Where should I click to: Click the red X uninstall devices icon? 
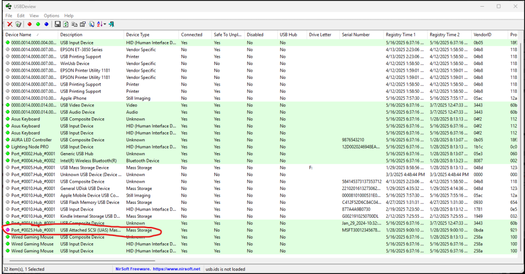coord(10,24)
